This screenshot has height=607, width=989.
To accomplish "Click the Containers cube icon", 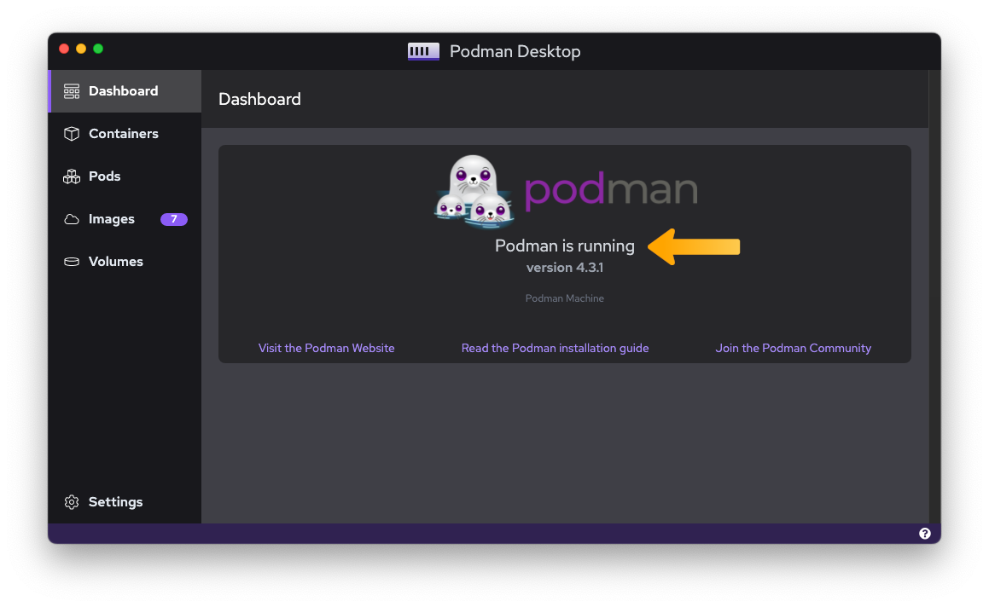I will click(72, 134).
